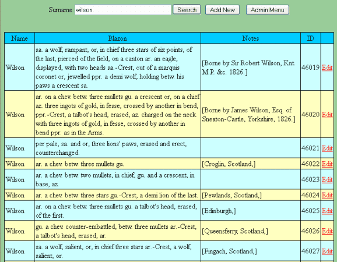Image resolution: width=337 pixels, height=262 pixels.
Task: Select the Sir Robert Wilson notes cell
Action: [251, 67]
